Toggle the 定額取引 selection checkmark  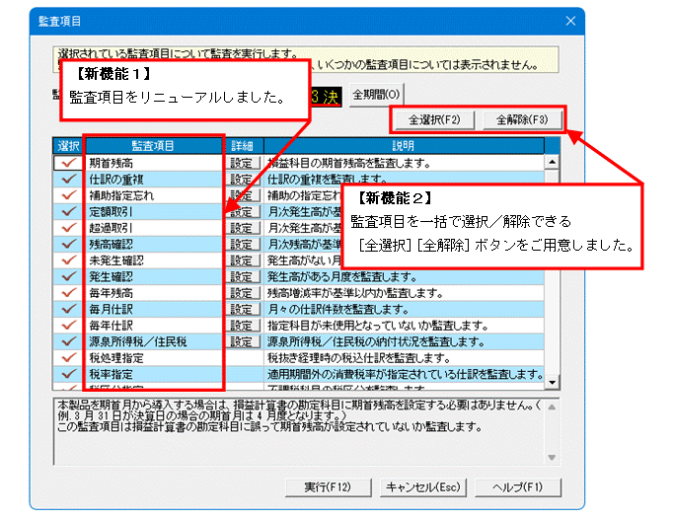pyautogui.click(x=68, y=212)
